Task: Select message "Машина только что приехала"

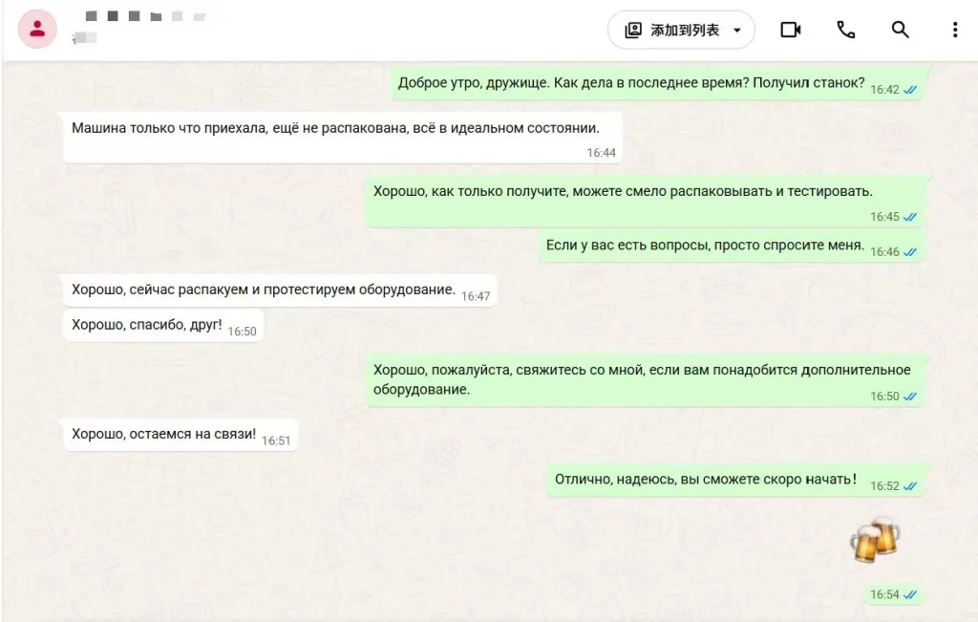Action: (x=343, y=138)
